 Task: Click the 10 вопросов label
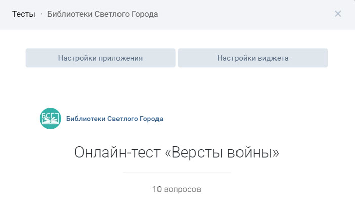[177, 189]
